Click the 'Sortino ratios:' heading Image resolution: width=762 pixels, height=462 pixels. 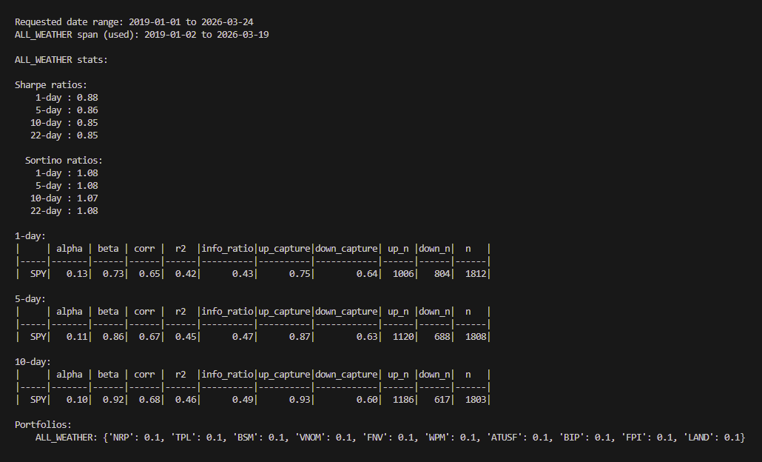click(64, 160)
